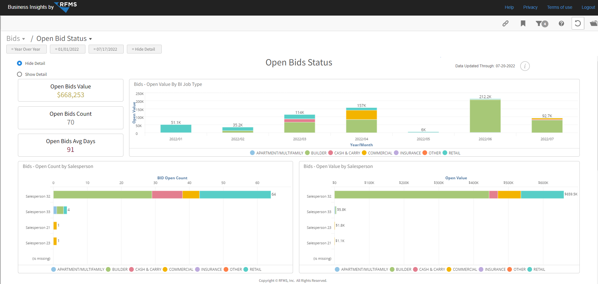598x284 pixels.
Task: Toggle RETAIL legend in Job Type chart
Action: [451, 153]
